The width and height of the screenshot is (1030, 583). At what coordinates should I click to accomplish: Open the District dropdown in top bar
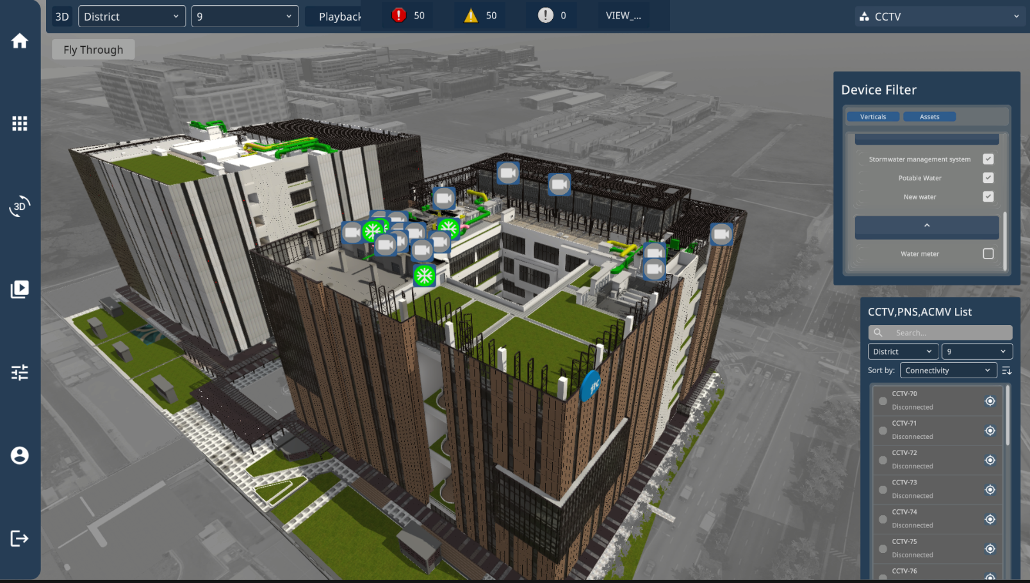(131, 17)
